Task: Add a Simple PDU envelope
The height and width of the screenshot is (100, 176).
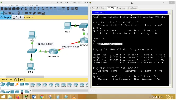Action: pos(39,13)
